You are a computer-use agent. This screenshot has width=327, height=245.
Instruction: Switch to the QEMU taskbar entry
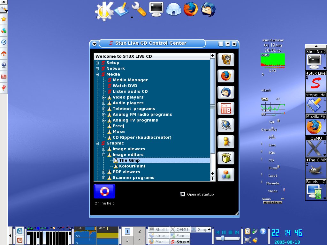179,230
